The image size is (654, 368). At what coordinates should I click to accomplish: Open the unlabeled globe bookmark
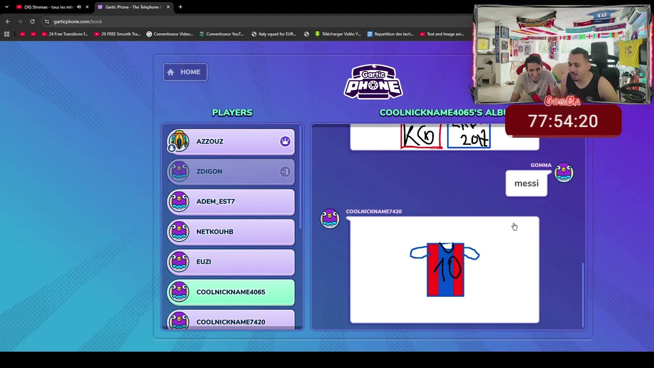pos(307,34)
